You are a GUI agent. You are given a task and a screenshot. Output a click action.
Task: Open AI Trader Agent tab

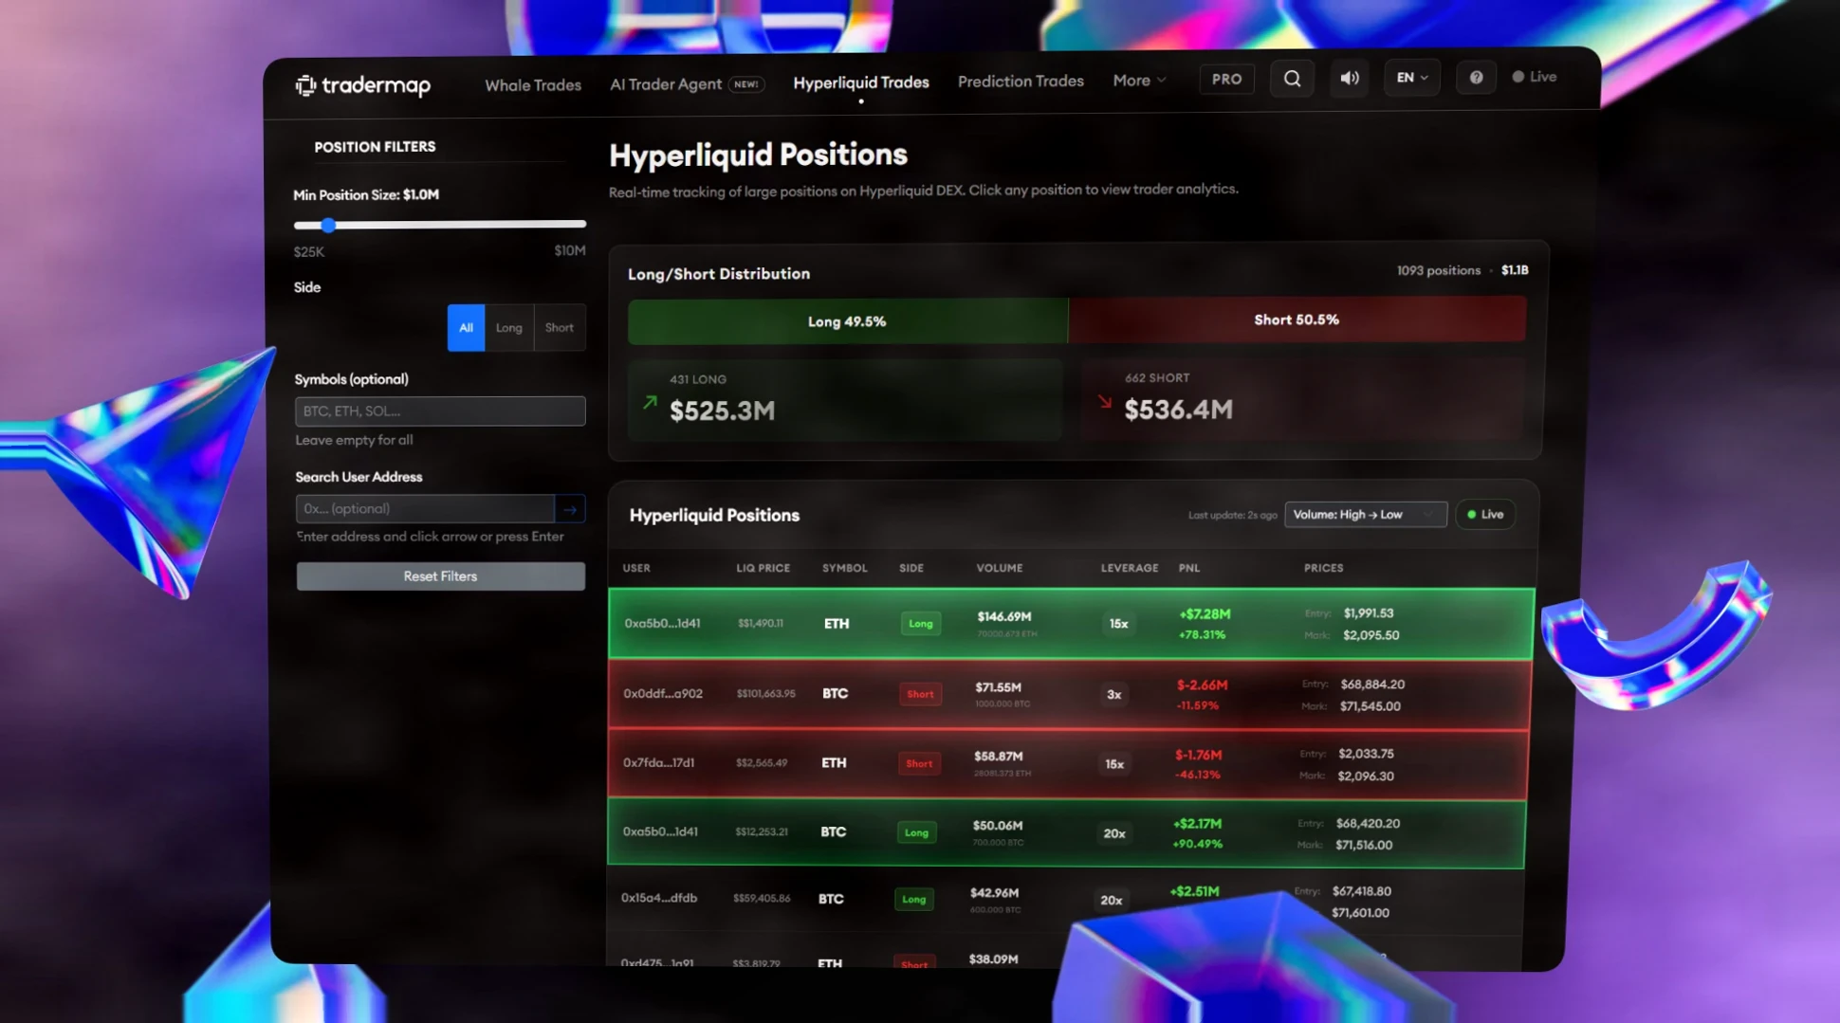687,84
